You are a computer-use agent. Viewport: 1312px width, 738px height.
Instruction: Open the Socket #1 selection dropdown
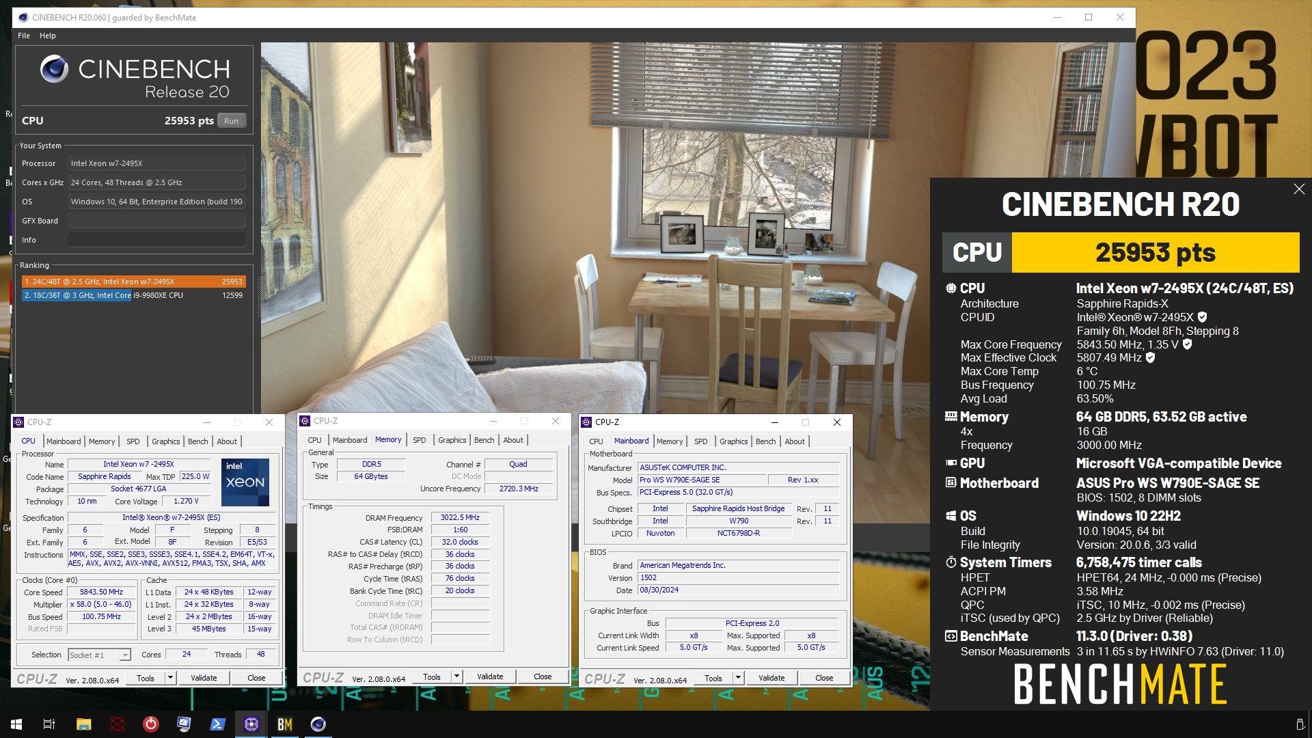125,655
